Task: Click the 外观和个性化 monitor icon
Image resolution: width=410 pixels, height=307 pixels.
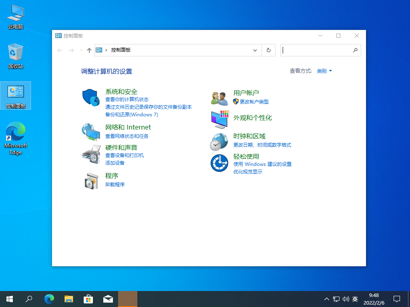Action: click(x=219, y=119)
